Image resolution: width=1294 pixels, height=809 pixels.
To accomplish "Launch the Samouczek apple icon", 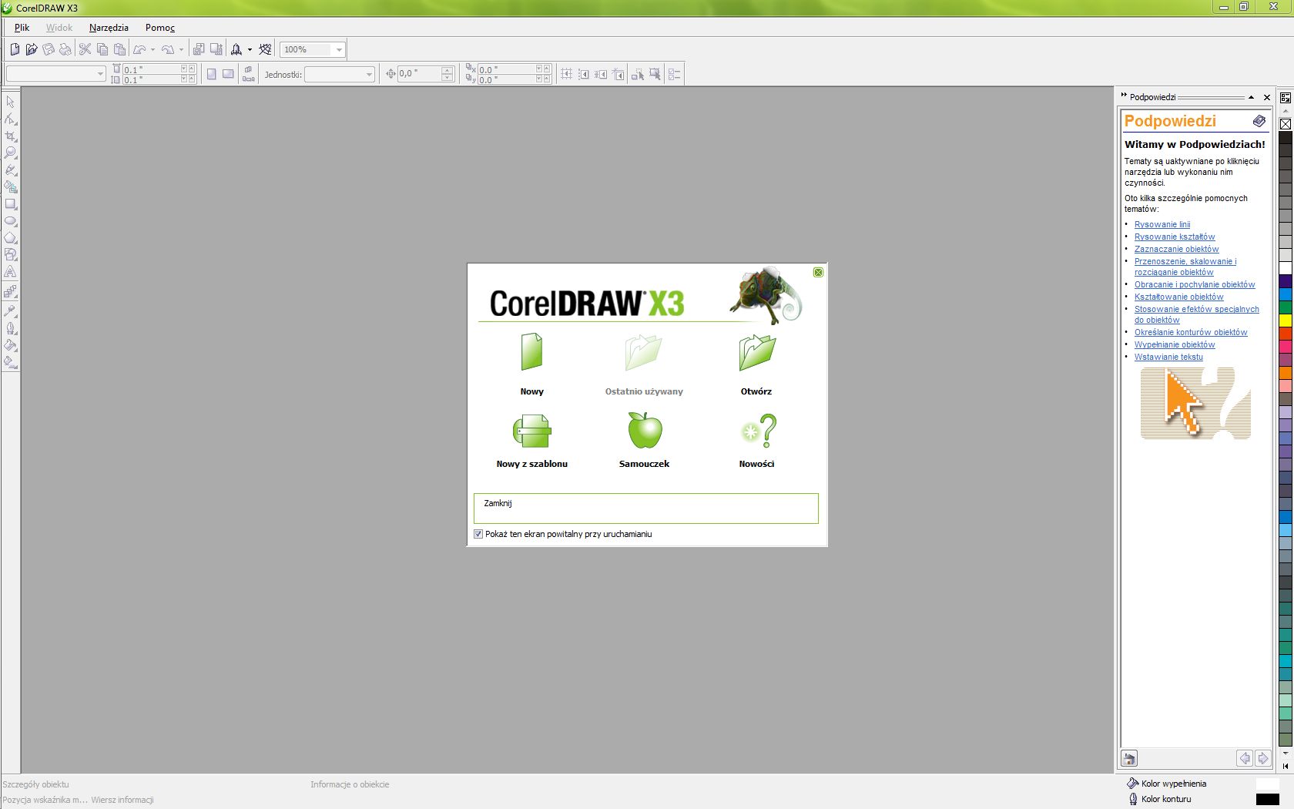I will tap(645, 429).
